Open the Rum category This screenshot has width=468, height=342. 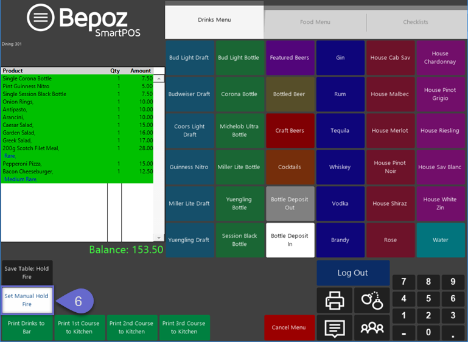click(340, 94)
